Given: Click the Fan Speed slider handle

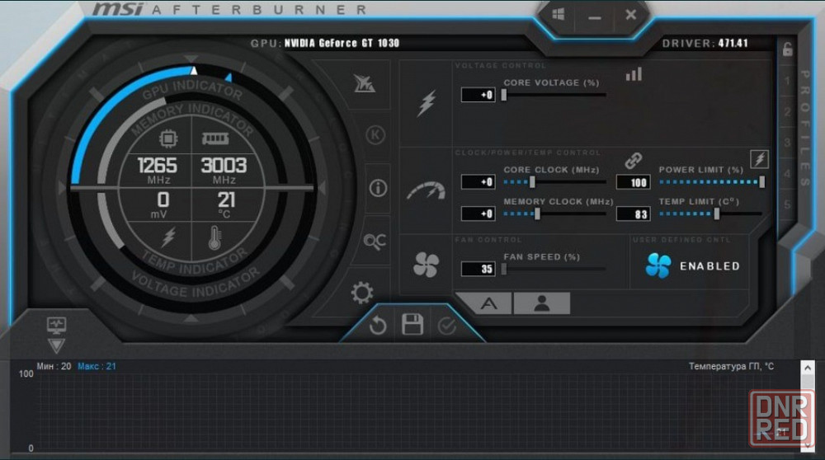Looking at the screenshot, I should [503, 270].
